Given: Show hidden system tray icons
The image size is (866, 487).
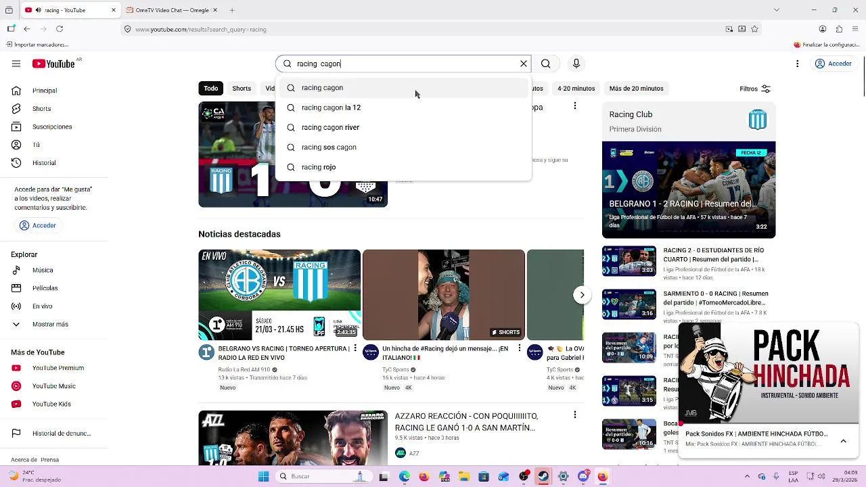Looking at the screenshot, I should click(x=747, y=476).
